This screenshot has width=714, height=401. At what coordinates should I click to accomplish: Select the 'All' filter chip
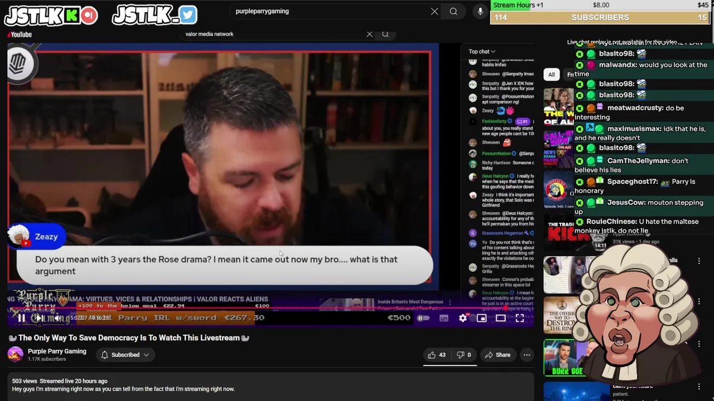(551, 75)
